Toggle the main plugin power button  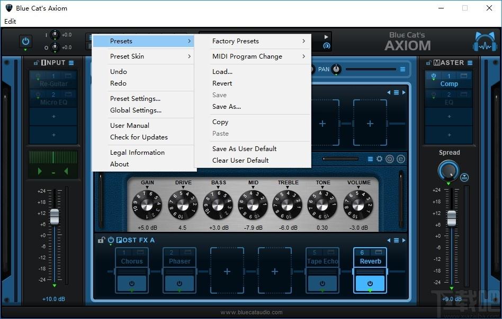25,42
